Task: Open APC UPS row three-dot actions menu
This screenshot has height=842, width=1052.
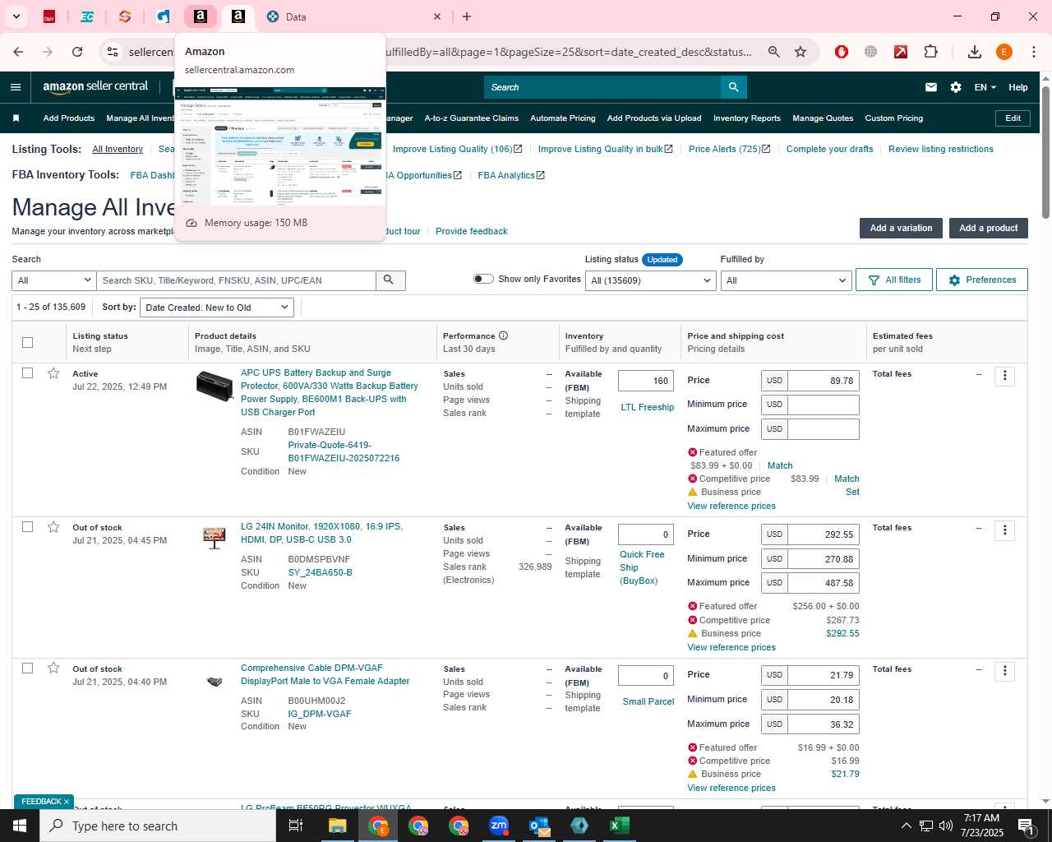Action: point(1004,377)
